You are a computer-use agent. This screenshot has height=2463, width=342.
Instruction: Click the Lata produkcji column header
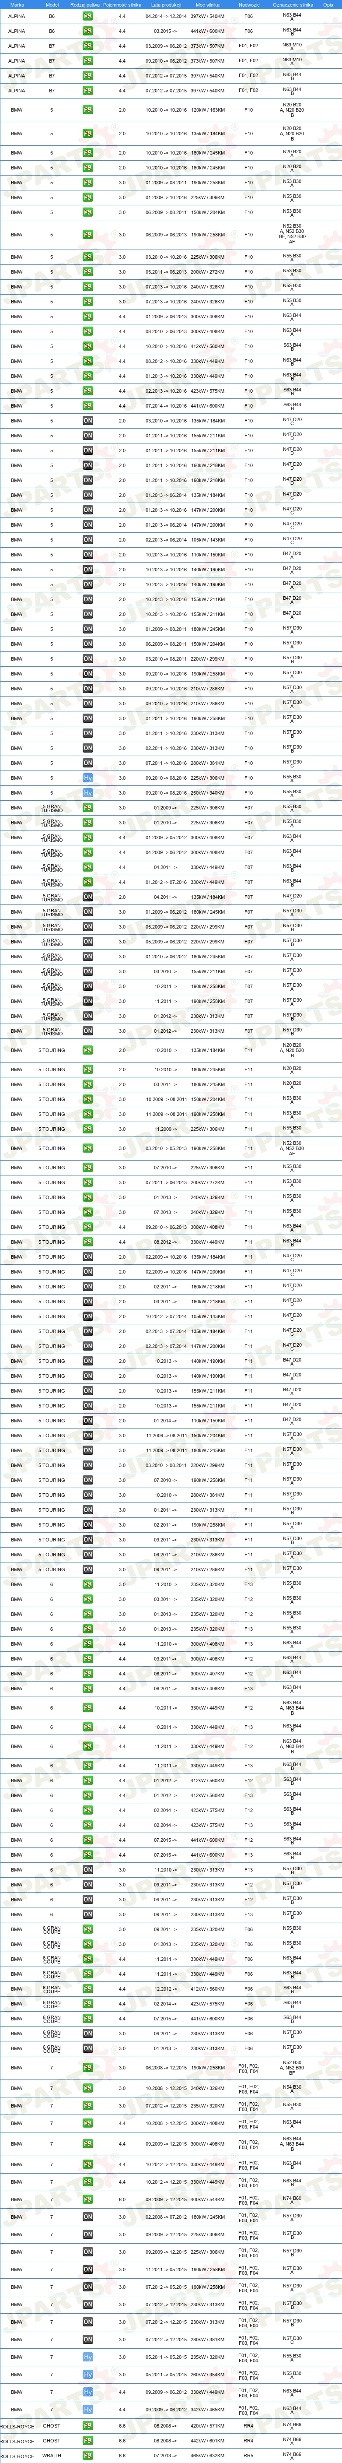[166, 5]
